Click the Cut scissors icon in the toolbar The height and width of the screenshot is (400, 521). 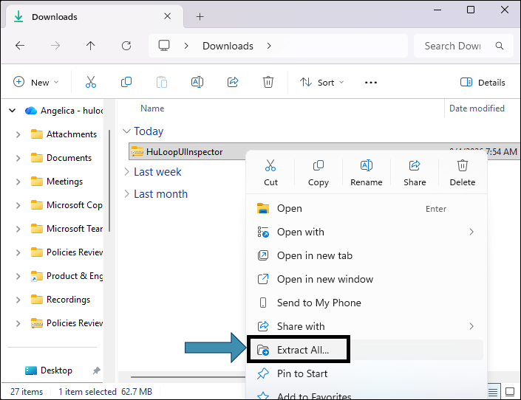click(91, 82)
